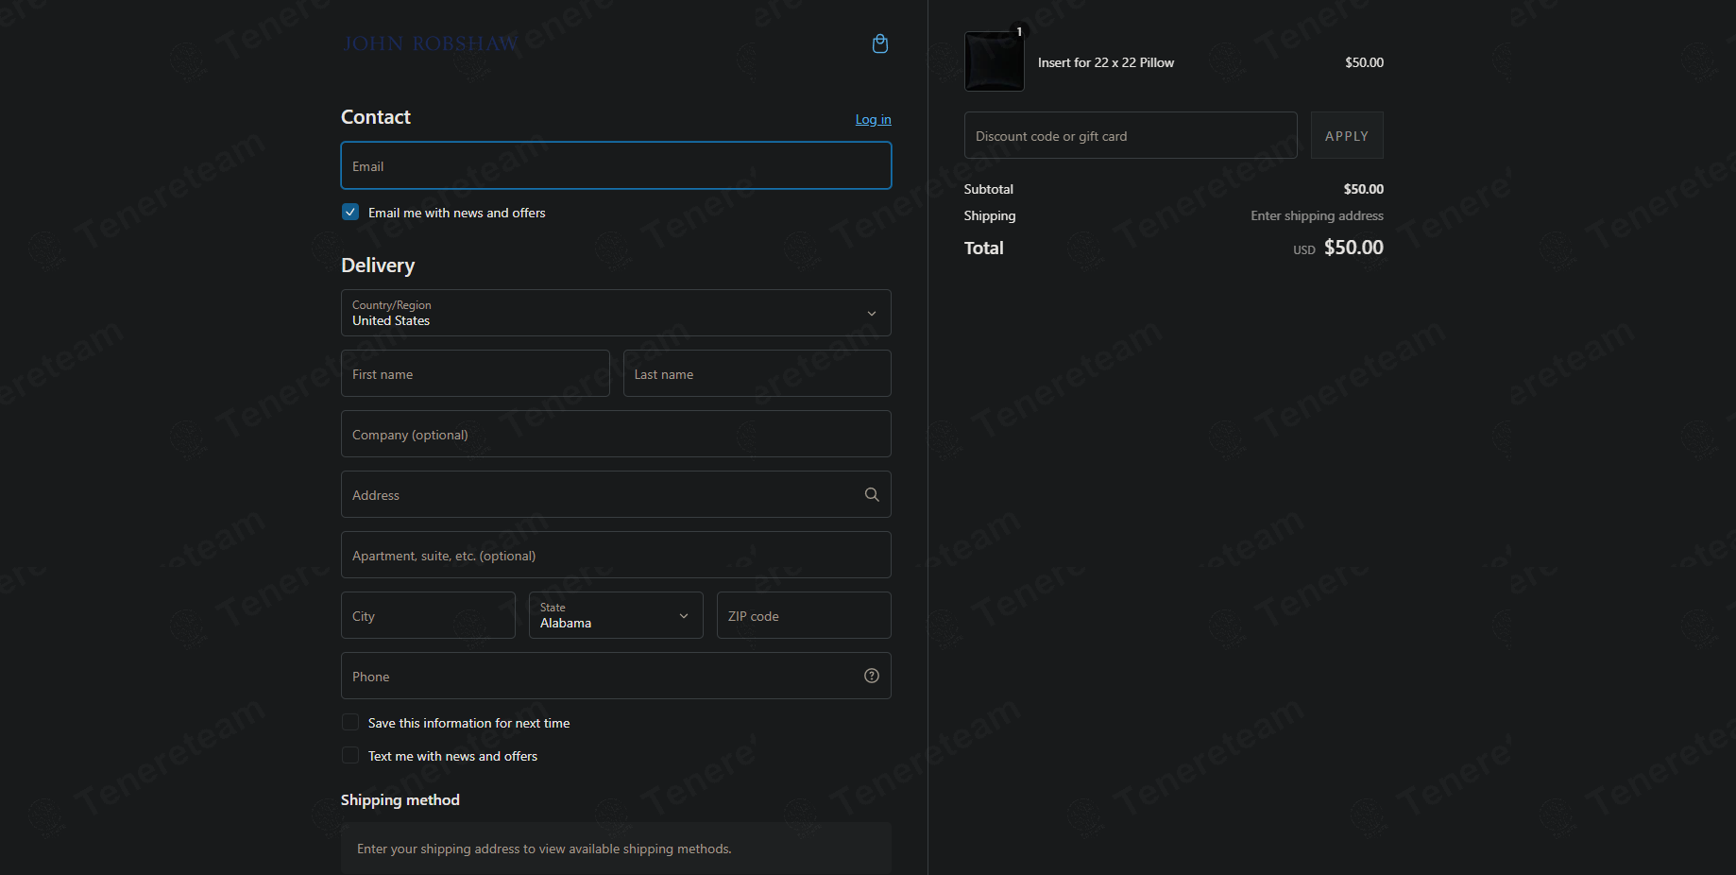Click the Apply discount button
This screenshot has height=875, width=1736.
click(x=1347, y=135)
